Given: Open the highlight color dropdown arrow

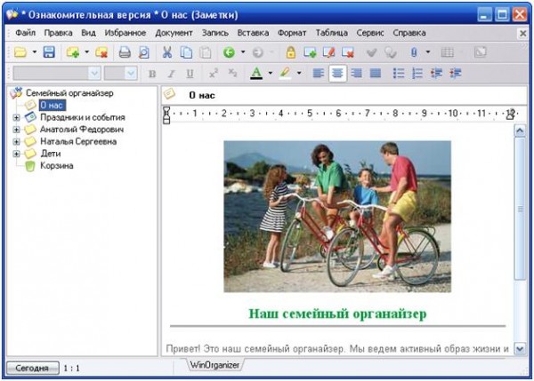Looking at the screenshot, I should click(x=299, y=73).
